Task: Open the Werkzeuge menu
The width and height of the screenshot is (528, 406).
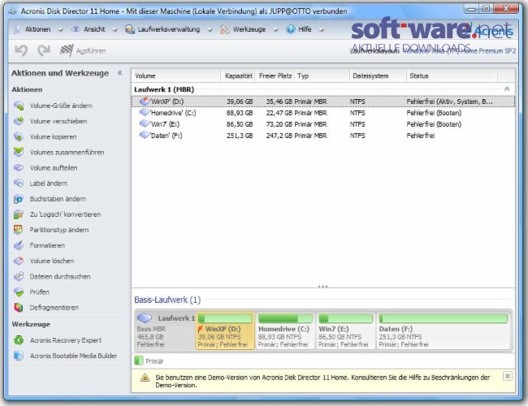Action: [x=249, y=29]
